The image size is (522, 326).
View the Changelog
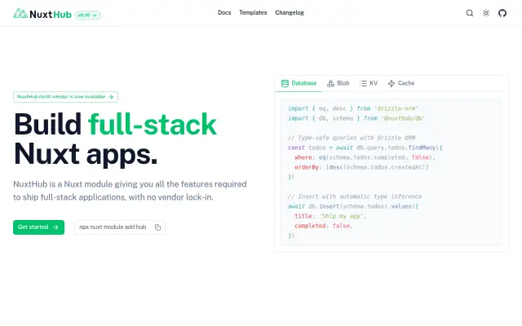[x=290, y=13]
